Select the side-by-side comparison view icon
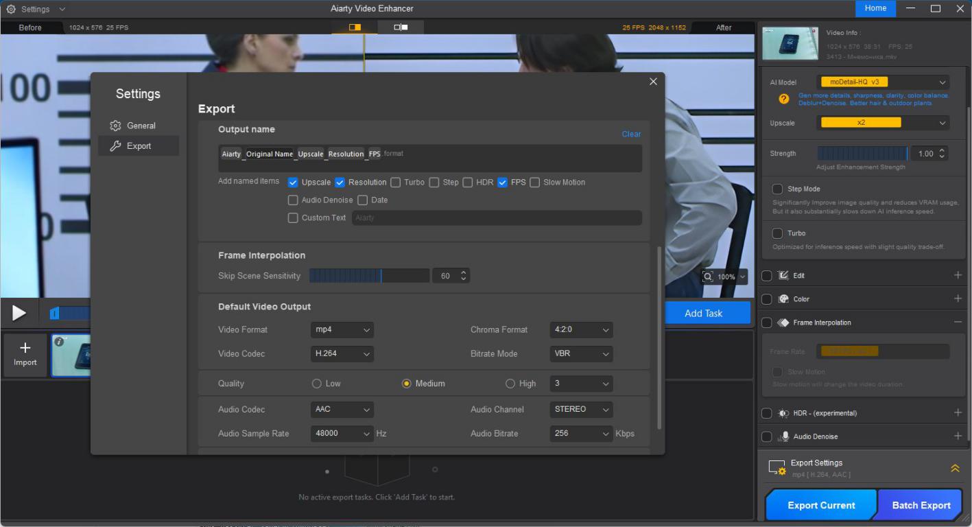Viewport: 972px width, 527px height. [401, 27]
